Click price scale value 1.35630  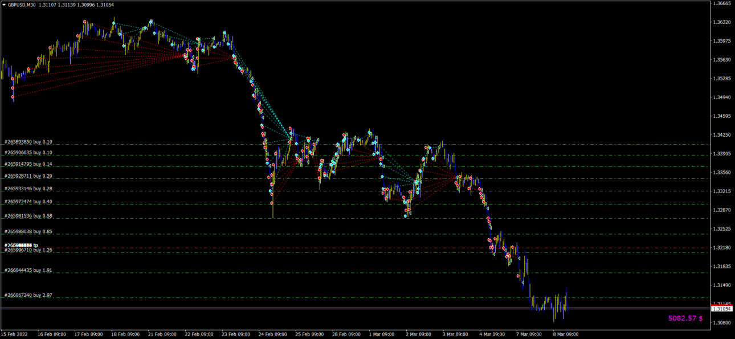pyautogui.click(x=721, y=60)
